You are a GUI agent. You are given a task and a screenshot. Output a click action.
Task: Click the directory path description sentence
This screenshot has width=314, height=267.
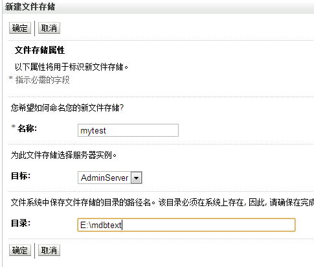click(x=163, y=202)
